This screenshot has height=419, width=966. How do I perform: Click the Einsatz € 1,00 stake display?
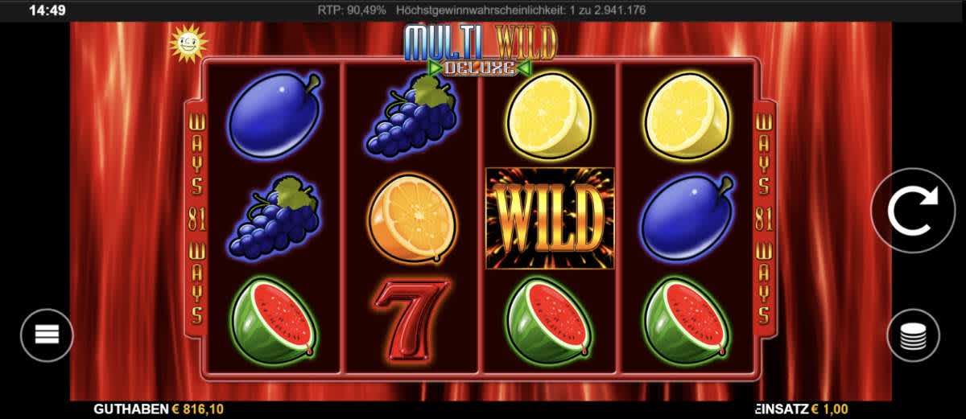801,409
